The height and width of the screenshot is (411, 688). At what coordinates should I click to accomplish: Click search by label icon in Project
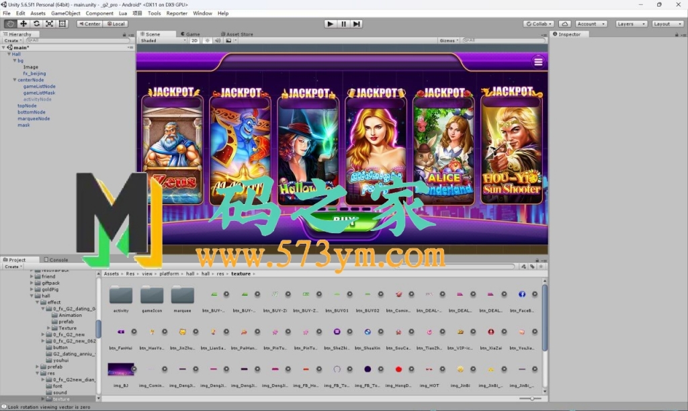[x=532, y=267]
